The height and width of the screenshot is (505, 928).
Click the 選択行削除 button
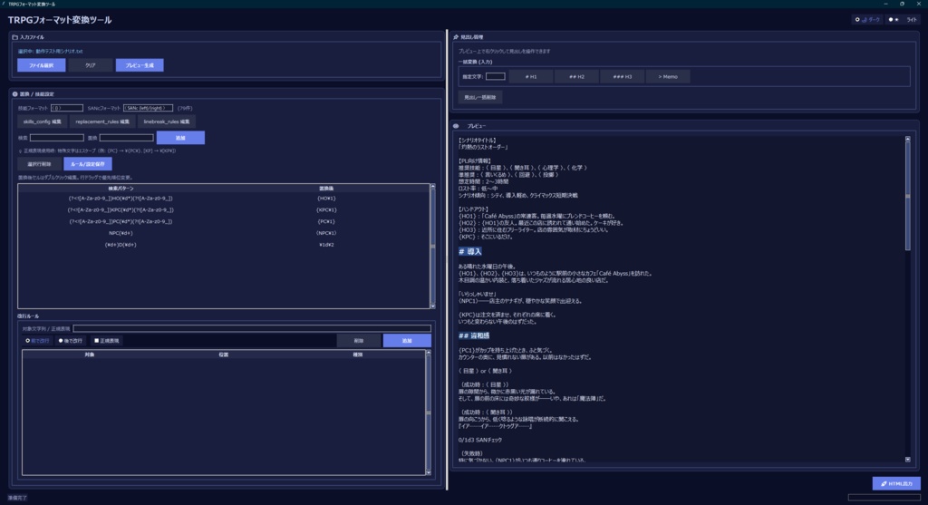click(x=39, y=164)
